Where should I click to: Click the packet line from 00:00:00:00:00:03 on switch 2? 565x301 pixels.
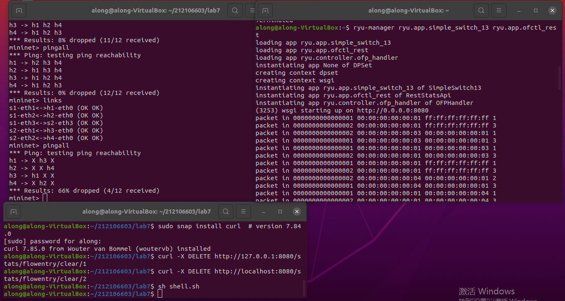pos(376,133)
